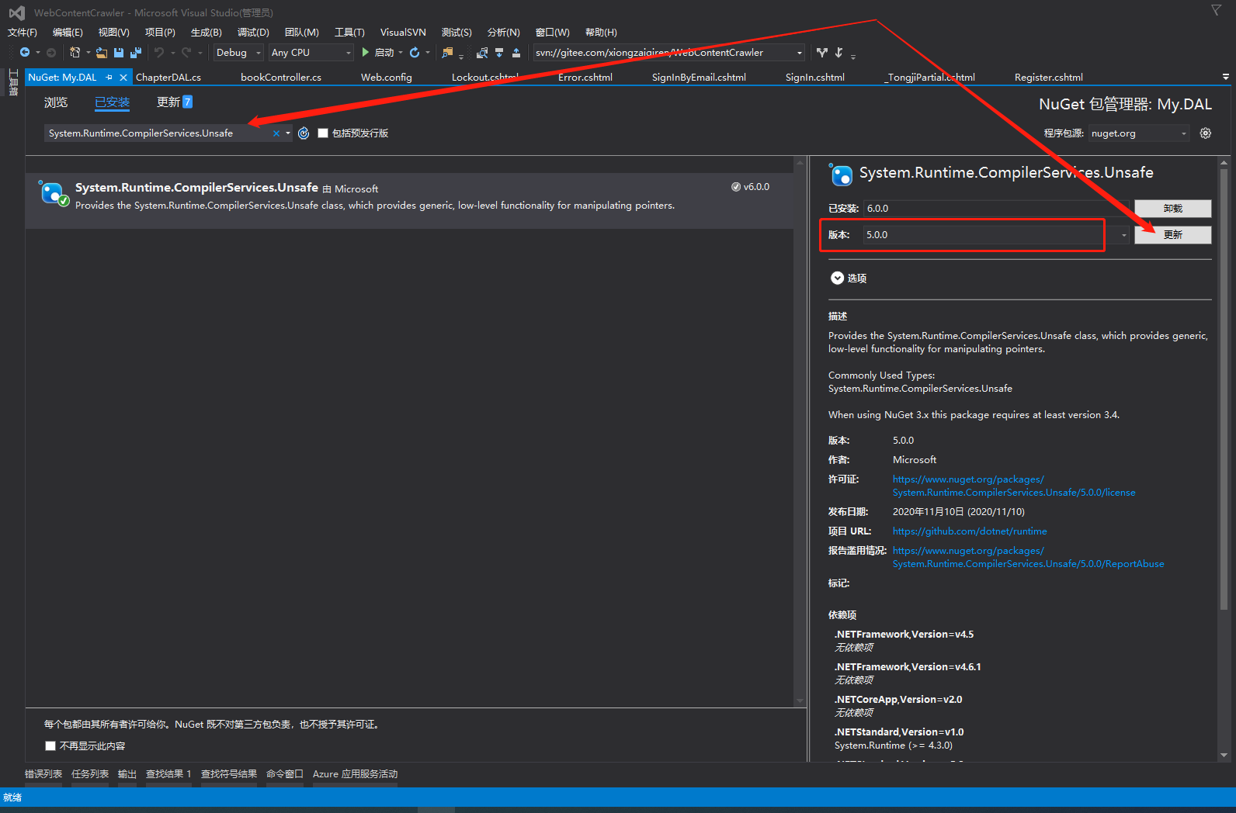Switch to the Browse tab in NuGet
Image resolution: width=1236 pixels, height=813 pixels.
56,102
